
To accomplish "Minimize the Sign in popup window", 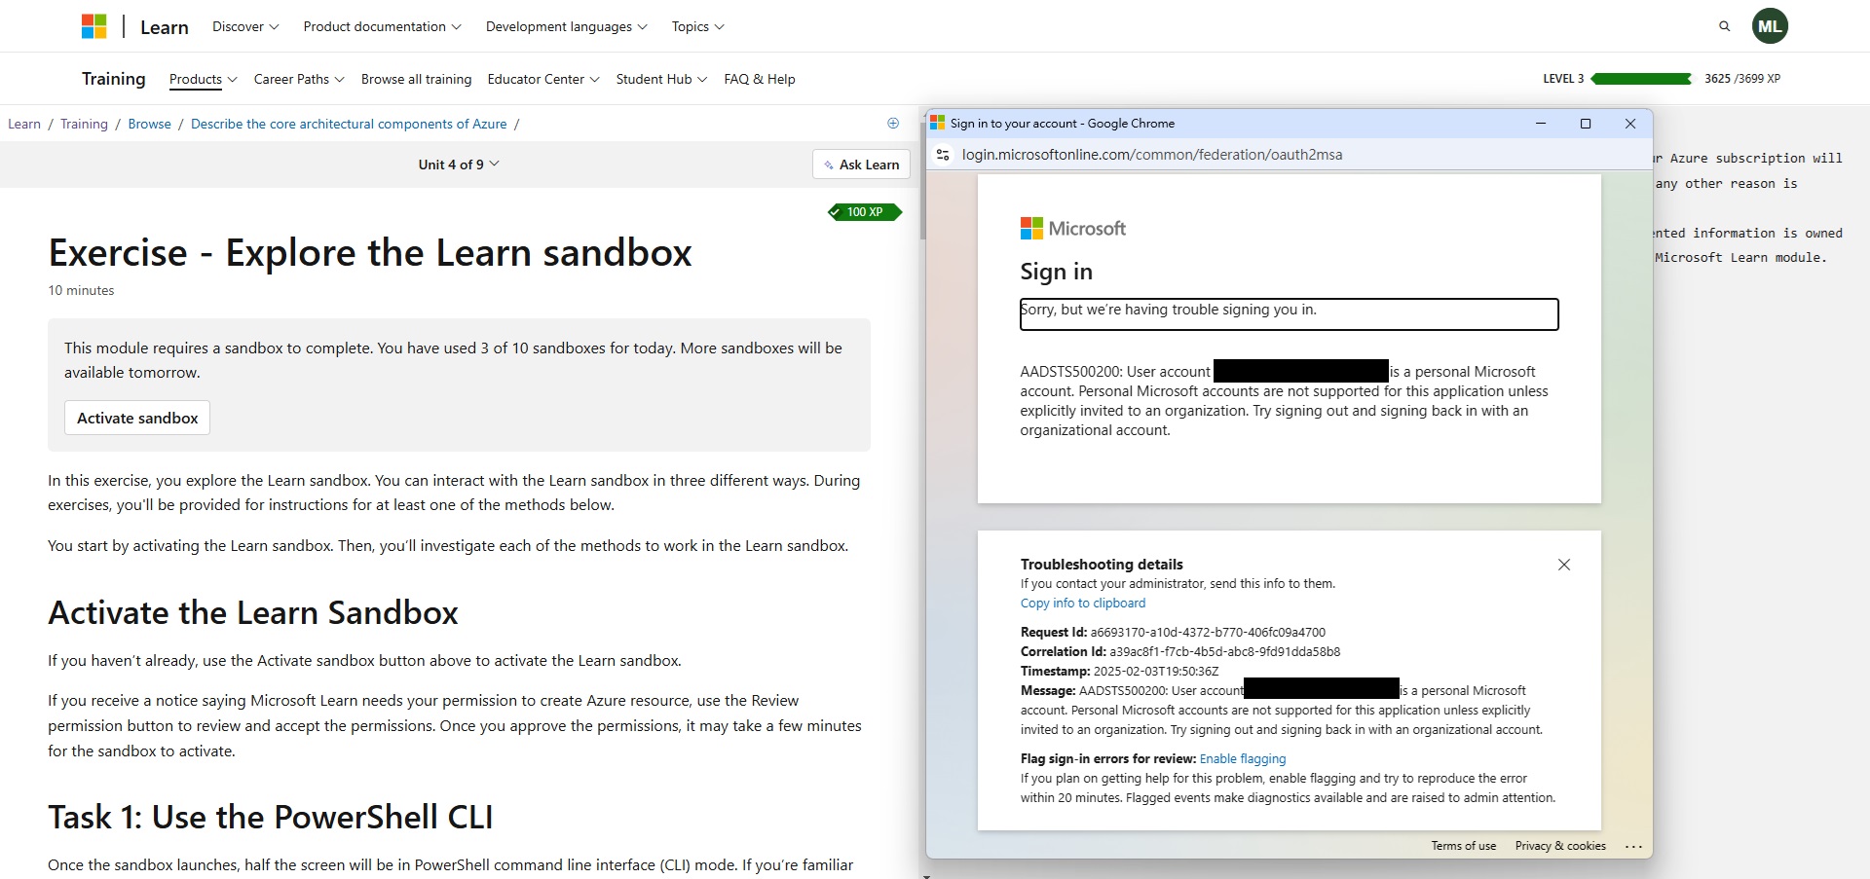I will pos(1541,124).
